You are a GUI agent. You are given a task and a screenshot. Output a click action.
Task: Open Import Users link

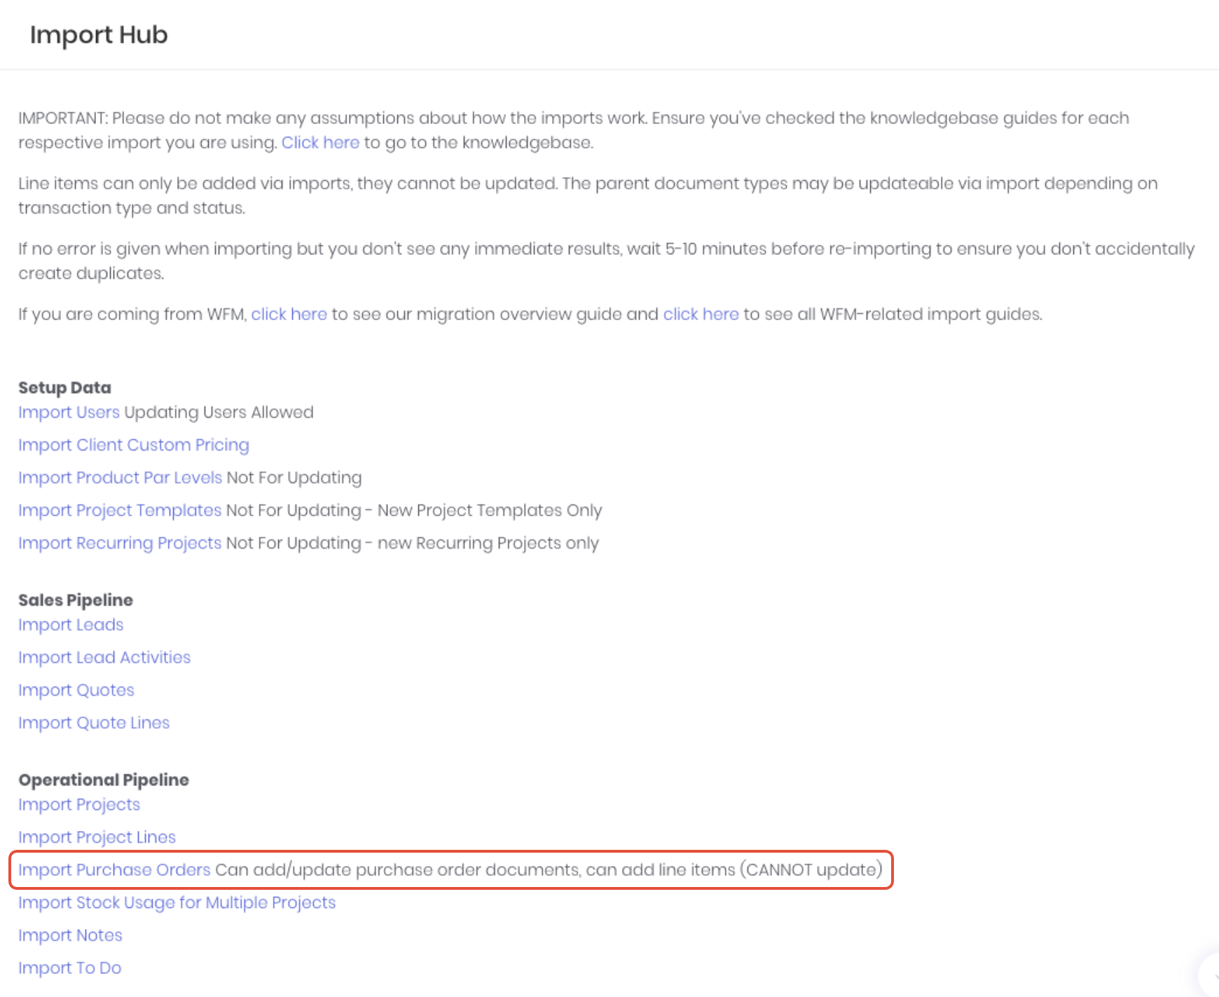click(69, 412)
